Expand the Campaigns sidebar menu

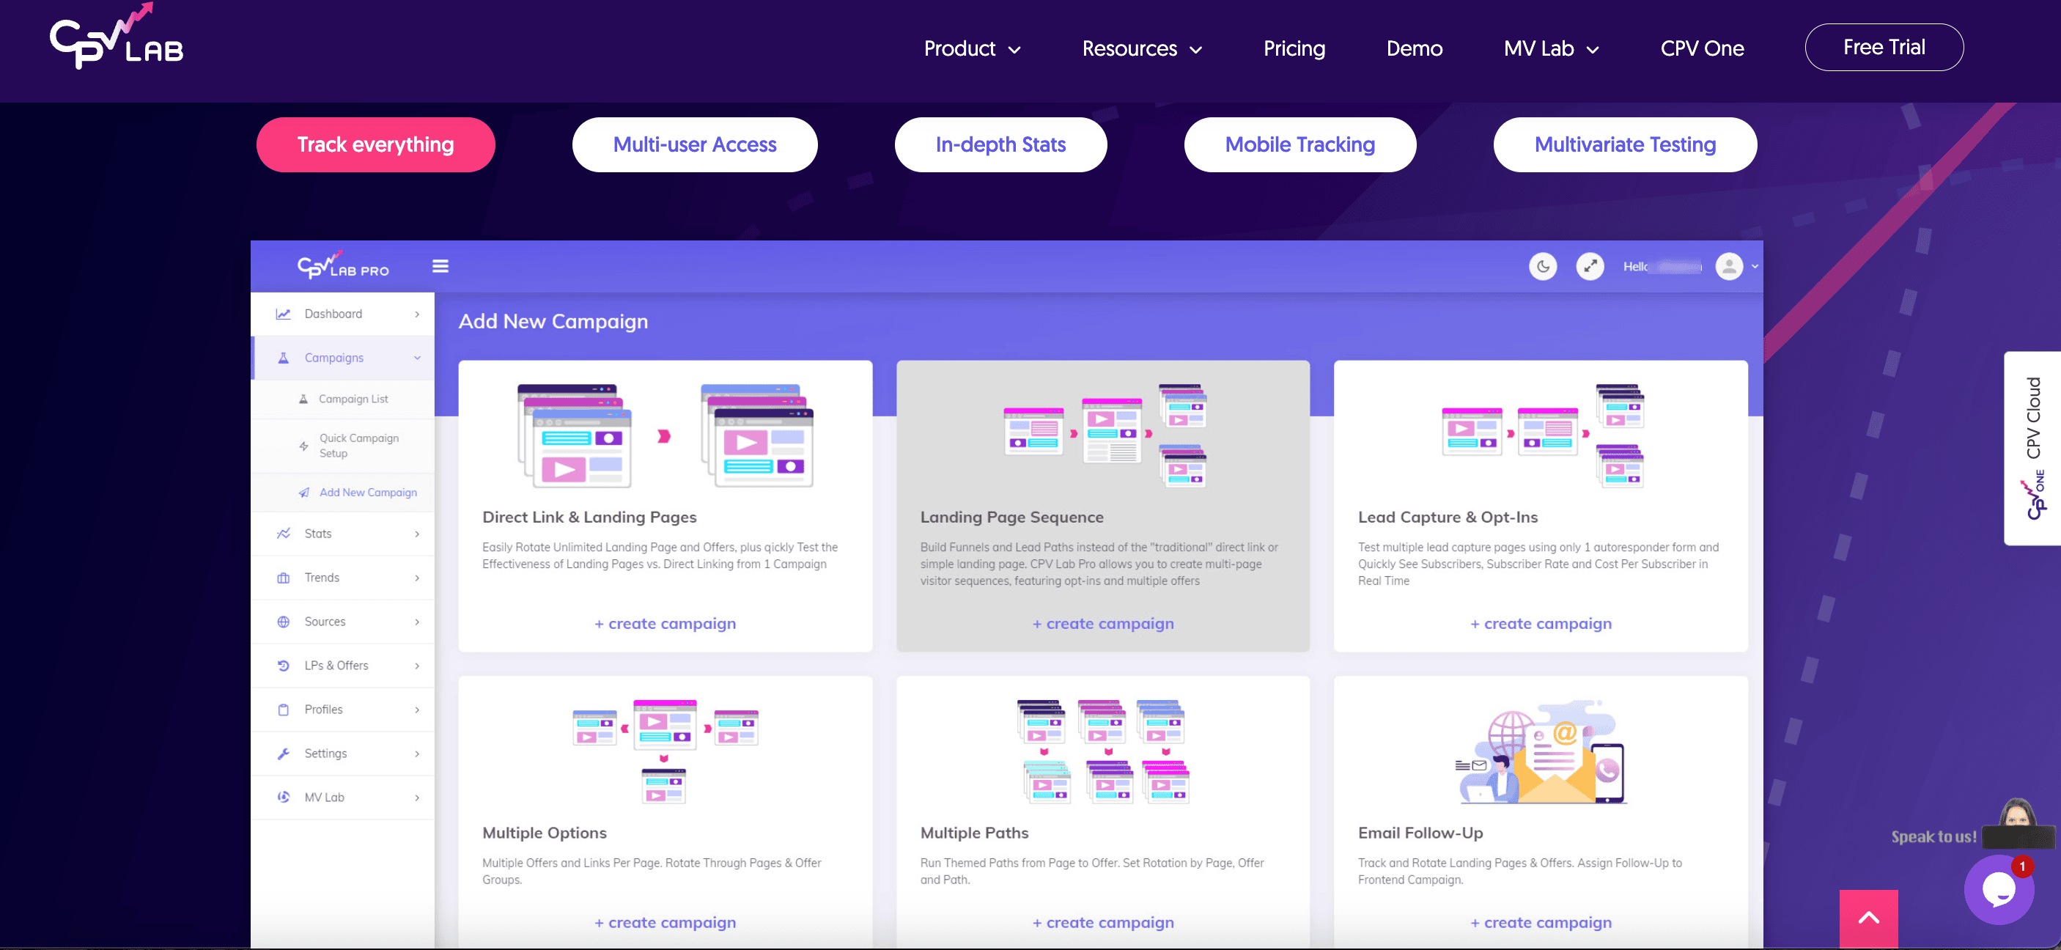pyautogui.click(x=334, y=356)
